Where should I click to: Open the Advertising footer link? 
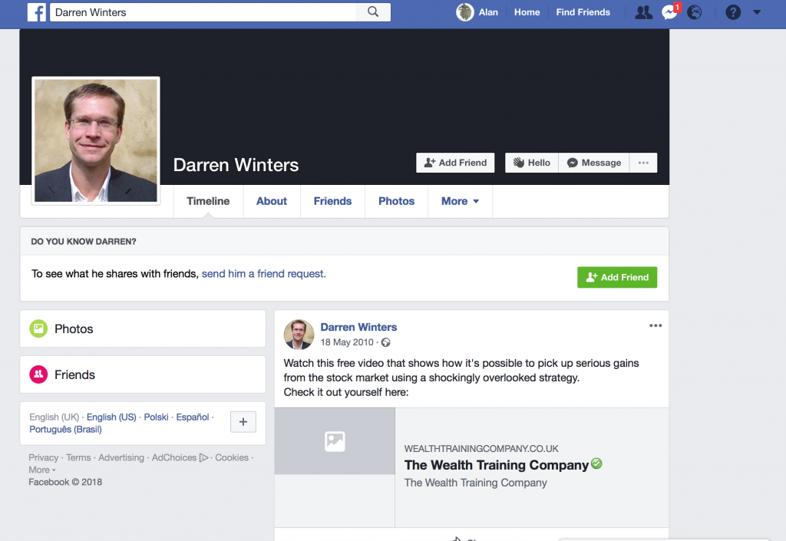(x=121, y=458)
